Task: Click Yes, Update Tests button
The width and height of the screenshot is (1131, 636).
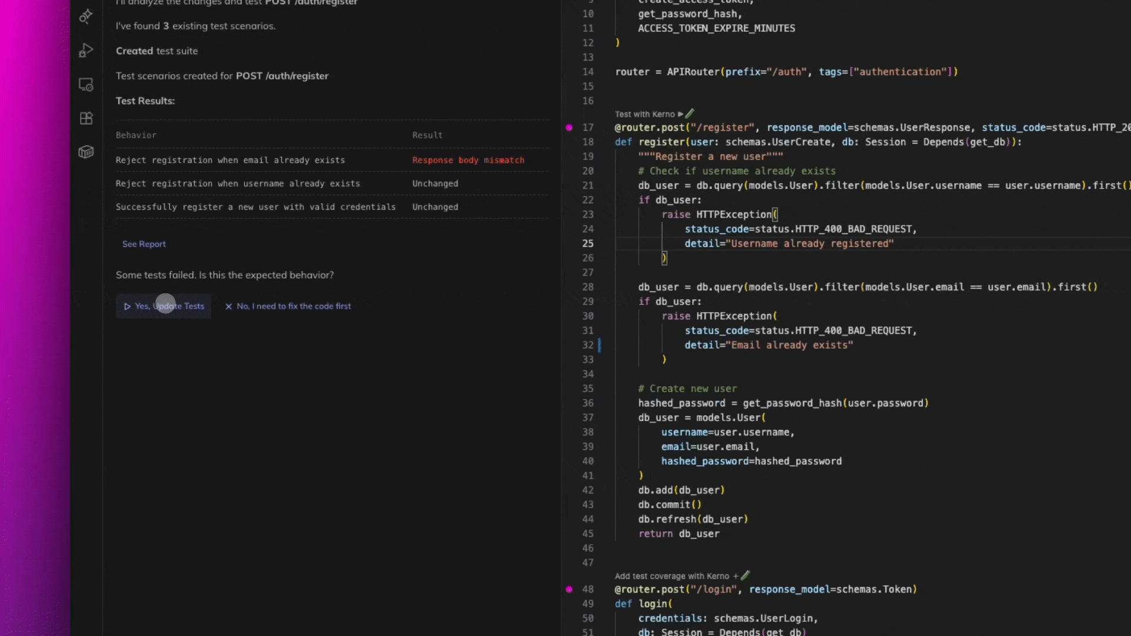Action: [x=164, y=306]
